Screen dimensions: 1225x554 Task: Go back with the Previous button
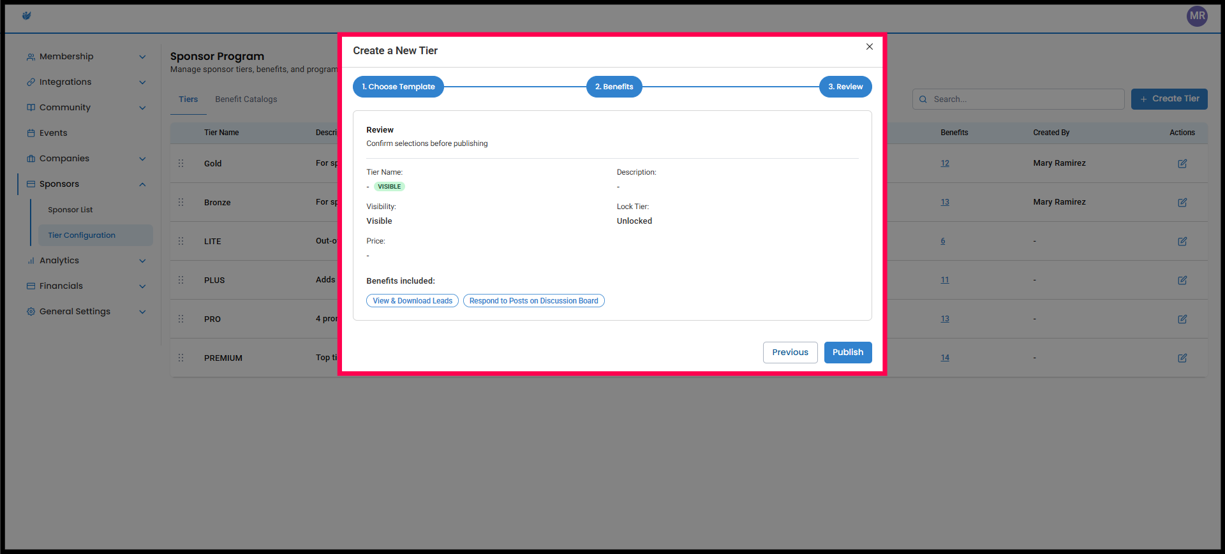click(790, 353)
